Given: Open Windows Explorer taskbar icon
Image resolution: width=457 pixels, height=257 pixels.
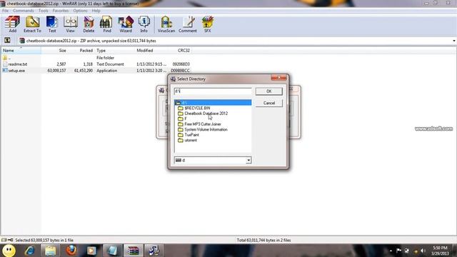Looking at the screenshot, I should (x=51, y=251).
